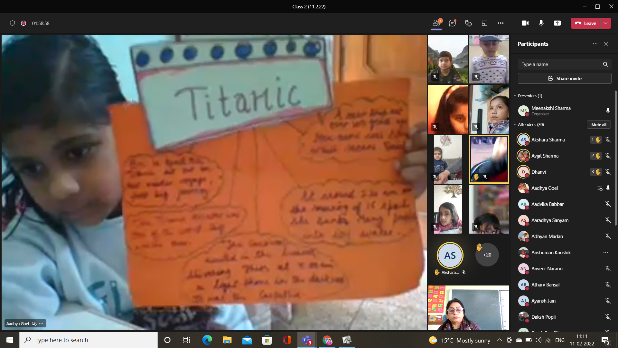Open the meeting chat icon
The image size is (618, 348).
(x=452, y=23)
